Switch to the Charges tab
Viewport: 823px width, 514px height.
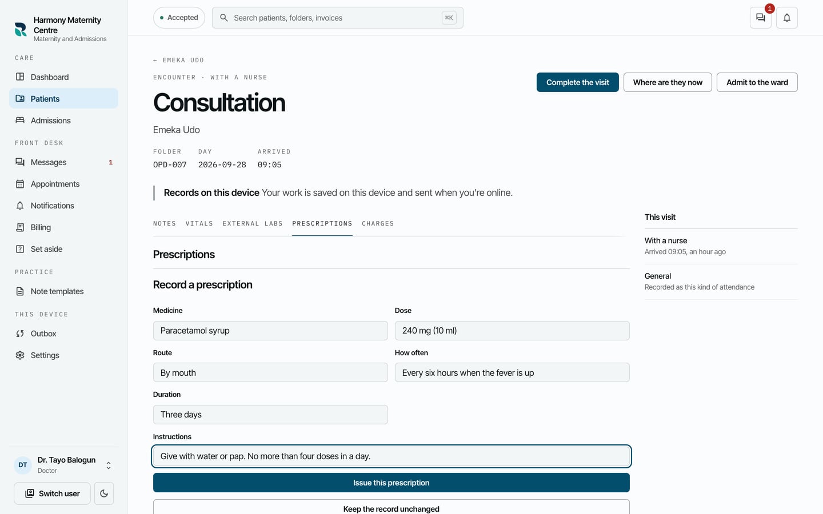pos(378,224)
